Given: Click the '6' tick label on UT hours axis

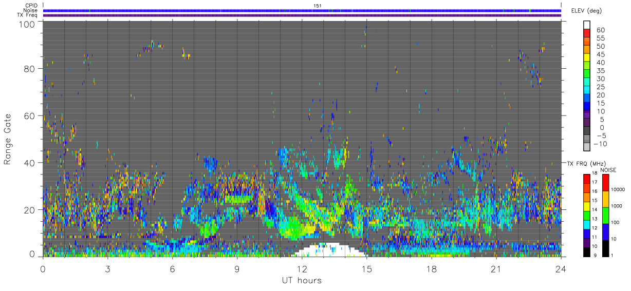Looking at the screenshot, I should (172, 268).
